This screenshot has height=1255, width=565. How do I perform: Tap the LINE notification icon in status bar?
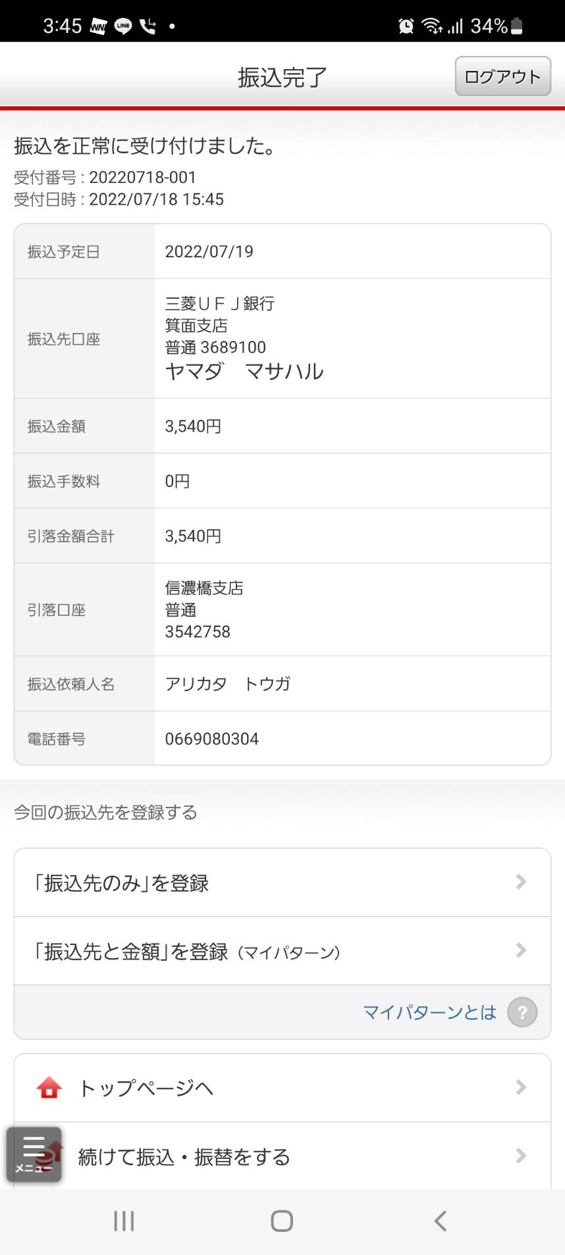(x=123, y=26)
